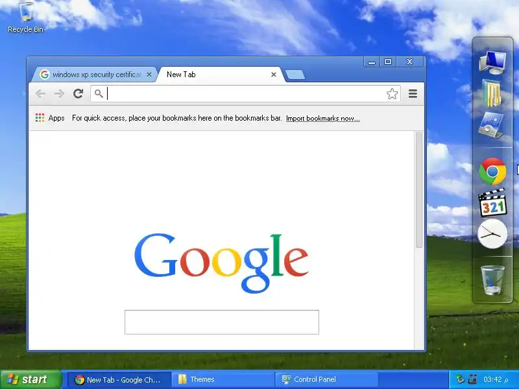The width and height of the screenshot is (519, 389).
Task: Open the Chrome hamburger menu
Action: pyautogui.click(x=413, y=94)
